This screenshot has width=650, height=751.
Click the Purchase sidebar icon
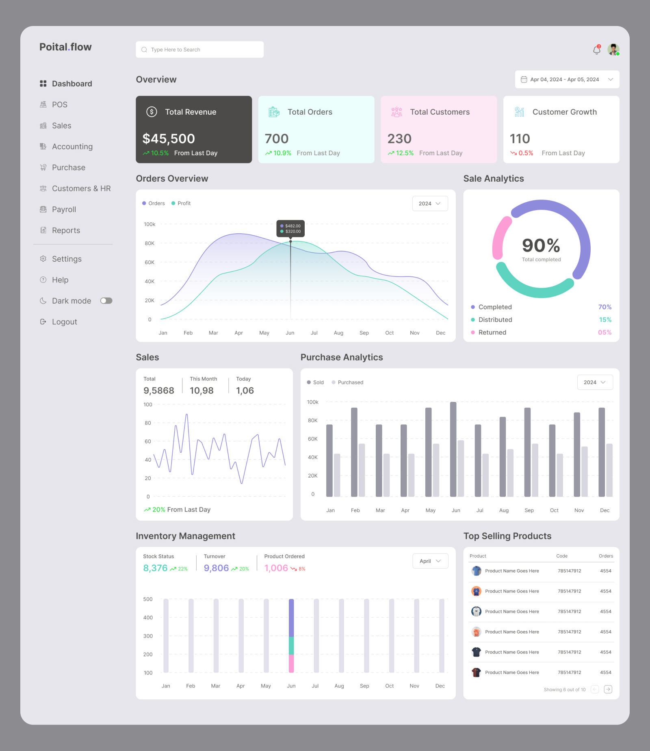(43, 167)
